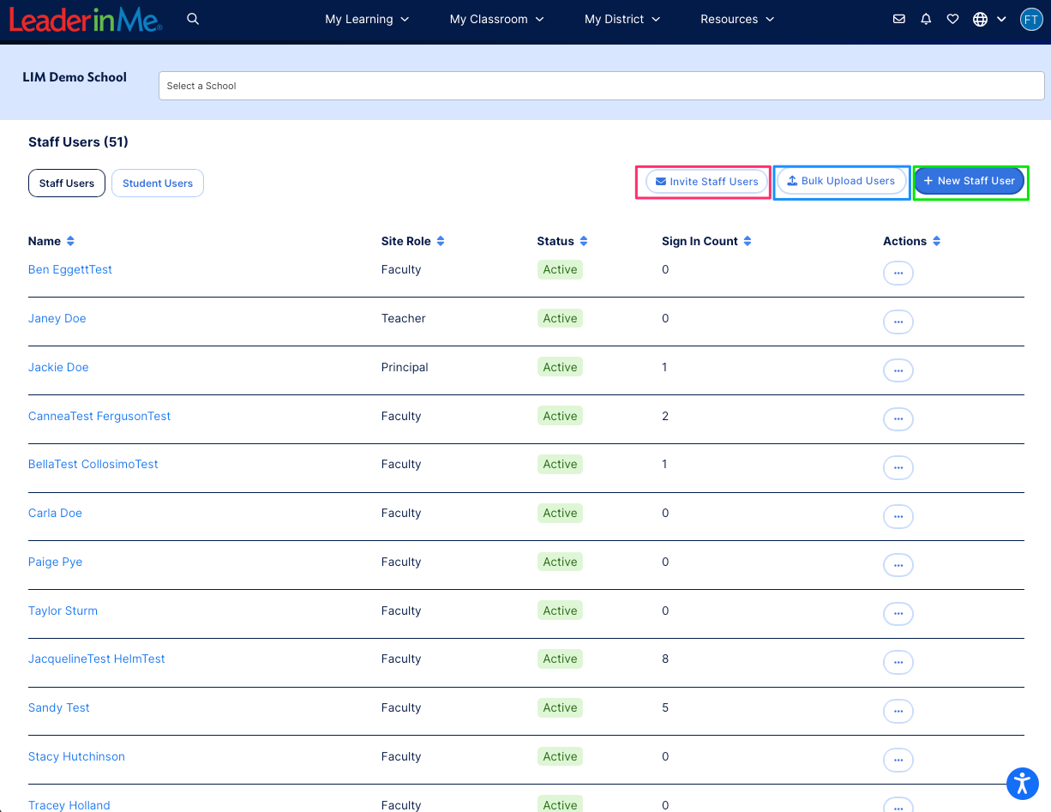Open the accessibility widget icon
The width and height of the screenshot is (1051, 812).
click(x=1022, y=783)
